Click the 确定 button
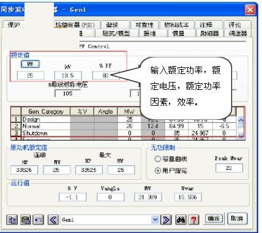 214,219
